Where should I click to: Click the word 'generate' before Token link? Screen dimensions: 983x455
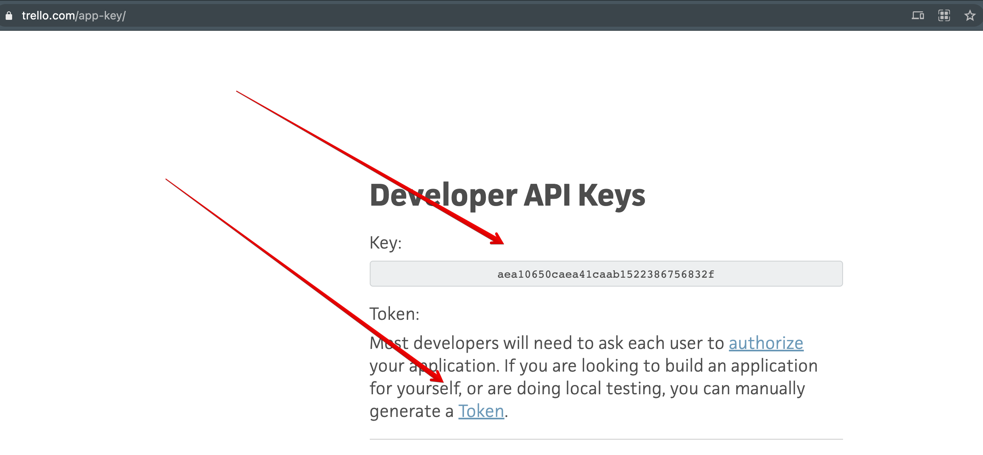pos(405,411)
